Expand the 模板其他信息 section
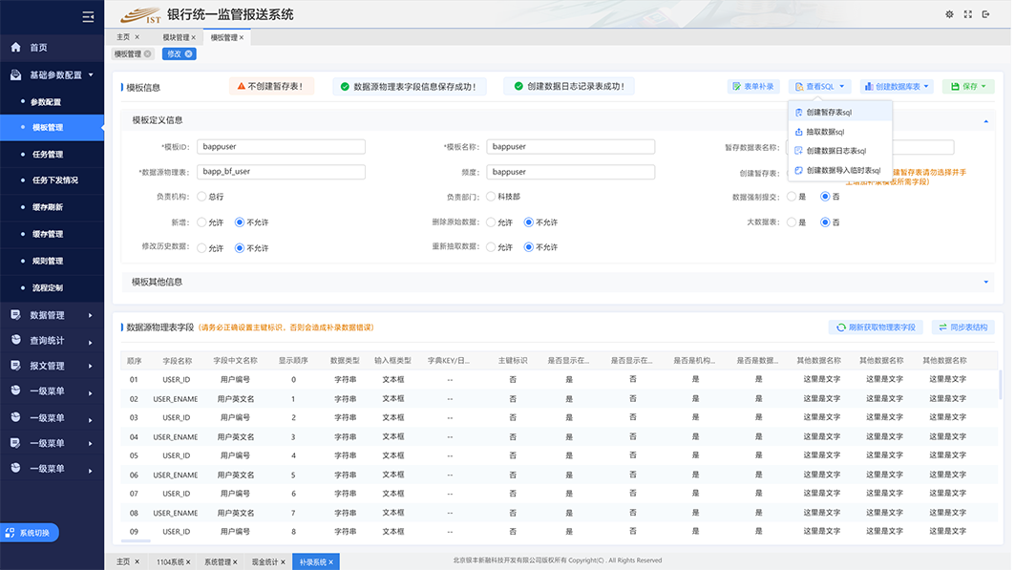Image resolution: width=1015 pixels, height=570 pixels. [x=988, y=283]
